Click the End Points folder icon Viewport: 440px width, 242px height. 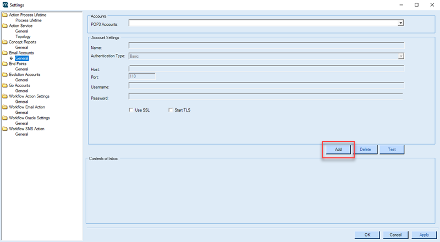point(5,64)
